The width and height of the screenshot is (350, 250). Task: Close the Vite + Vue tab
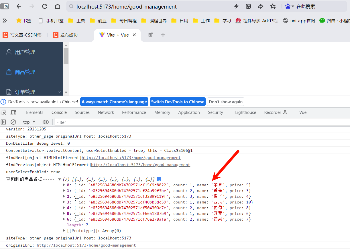pyautogui.click(x=134, y=35)
